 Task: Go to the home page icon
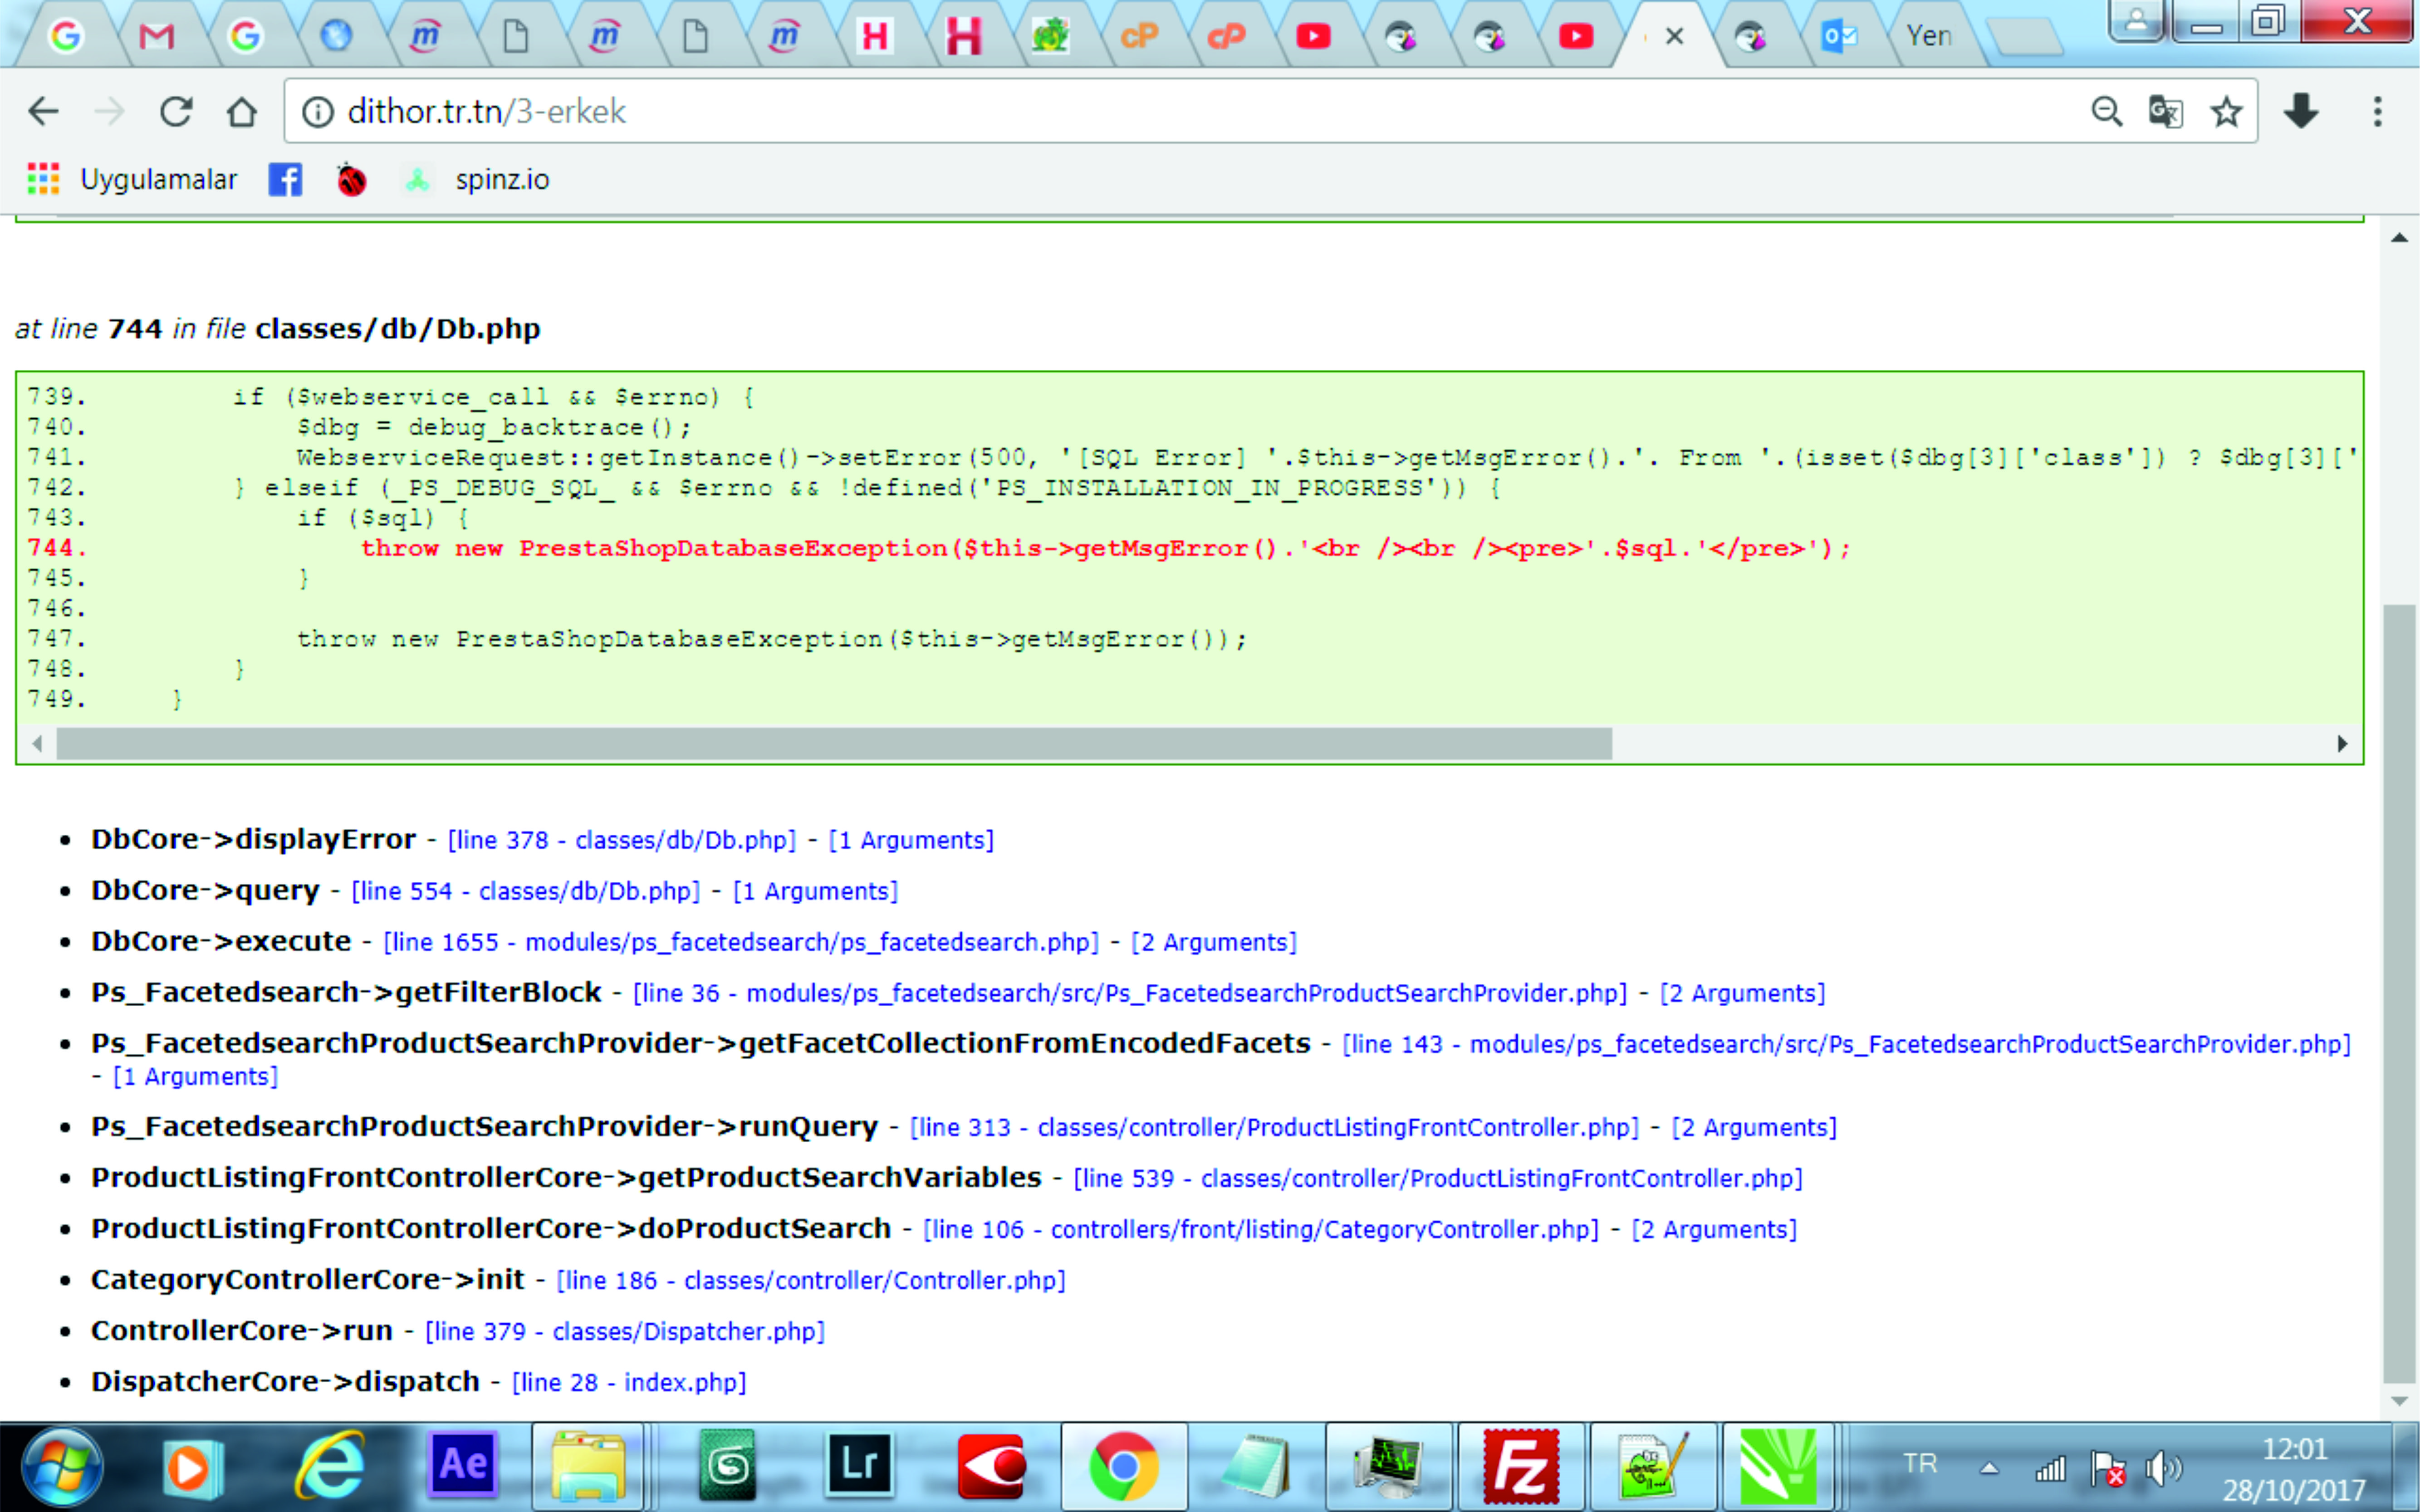click(x=241, y=111)
